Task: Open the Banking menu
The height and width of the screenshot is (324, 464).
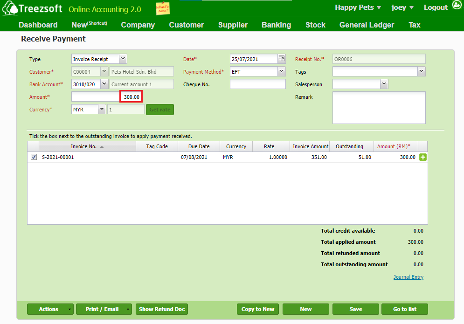Action: pos(276,25)
